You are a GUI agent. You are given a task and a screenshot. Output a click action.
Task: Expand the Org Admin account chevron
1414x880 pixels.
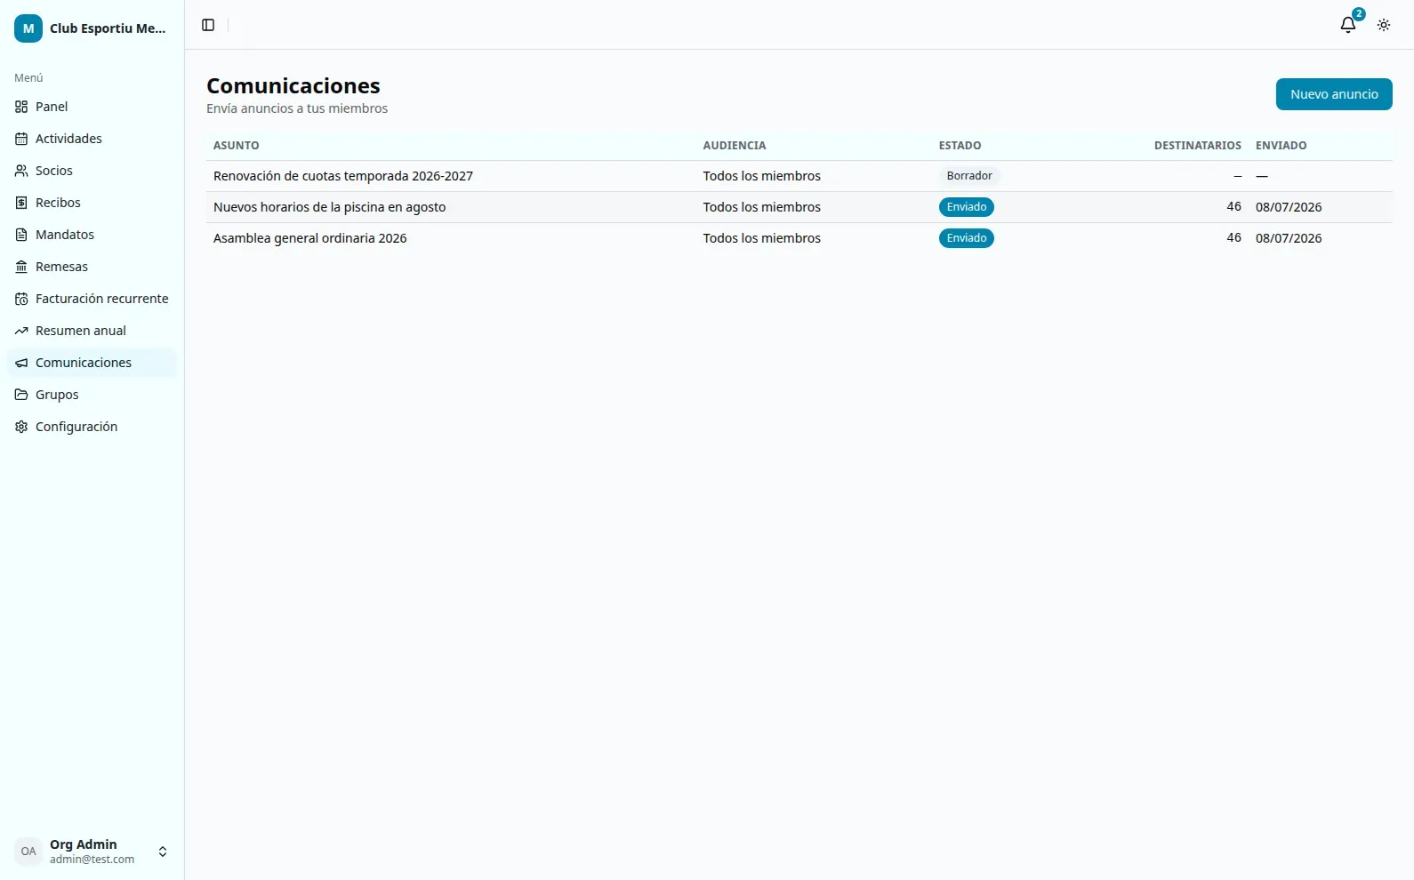coord(163,852)
